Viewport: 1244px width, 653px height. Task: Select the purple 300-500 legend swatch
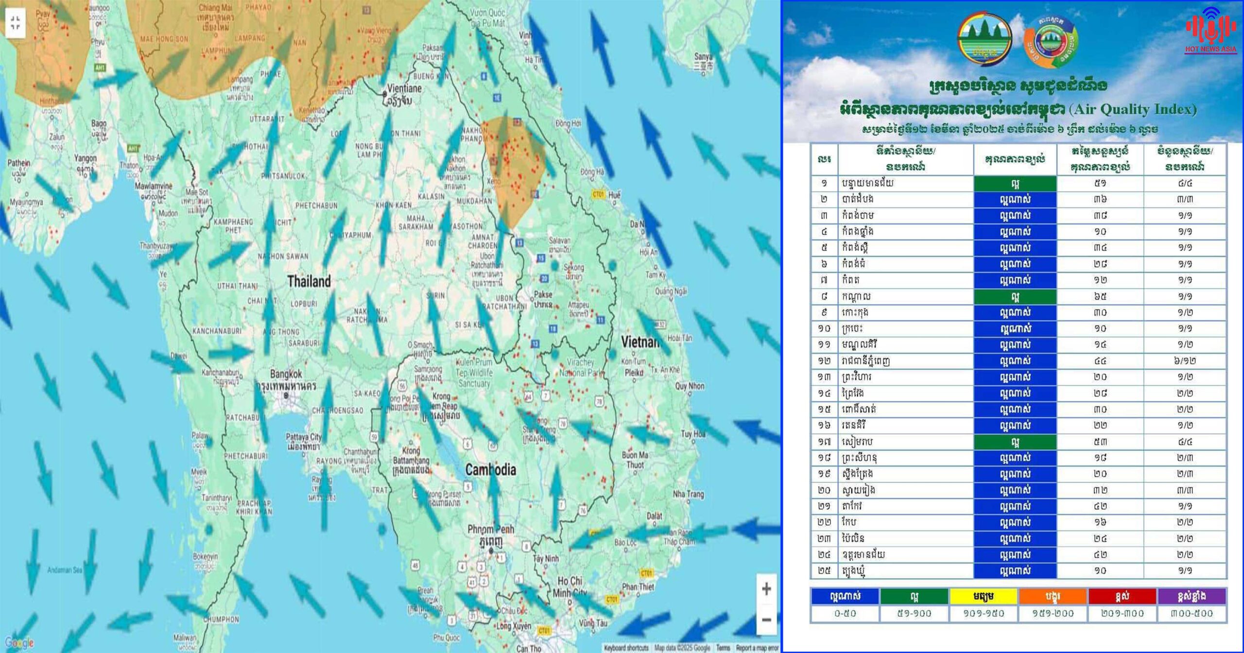click(x=1192, y=596)
